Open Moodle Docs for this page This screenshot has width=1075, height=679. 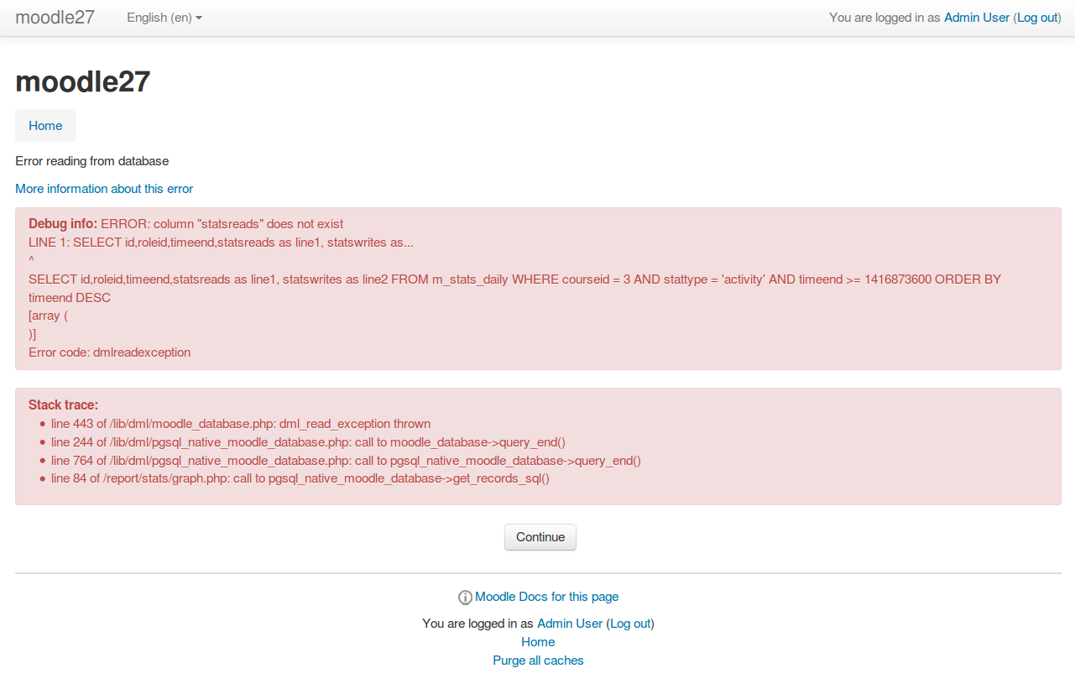(546, 597)
